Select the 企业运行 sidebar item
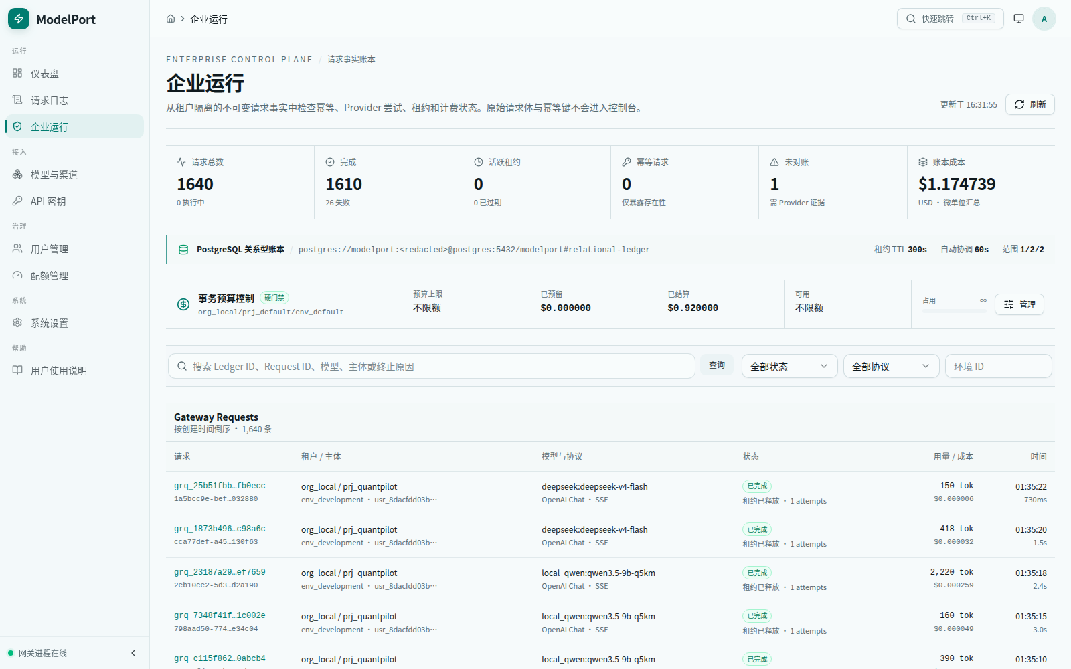The image size is (1071, 669). coord(74,127)
